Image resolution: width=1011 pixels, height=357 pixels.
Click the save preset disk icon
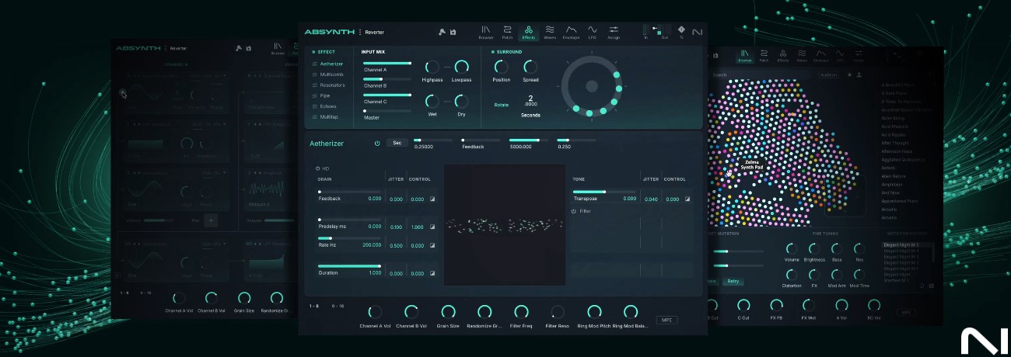click(453, 32)
